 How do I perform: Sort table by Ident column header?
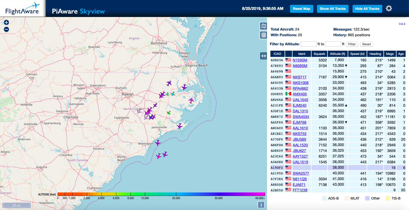[302, 54]
